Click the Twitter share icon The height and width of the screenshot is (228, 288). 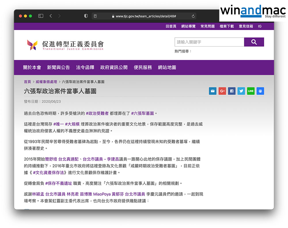(x=241, y=91)
